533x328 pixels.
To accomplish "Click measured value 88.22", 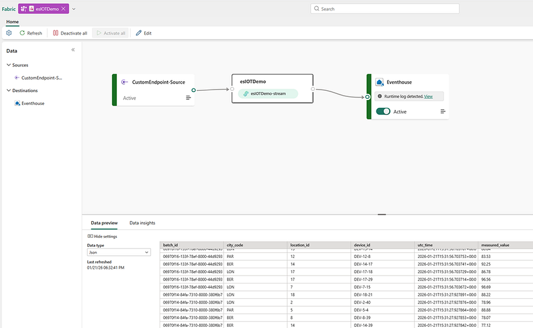I will (485, 294).
